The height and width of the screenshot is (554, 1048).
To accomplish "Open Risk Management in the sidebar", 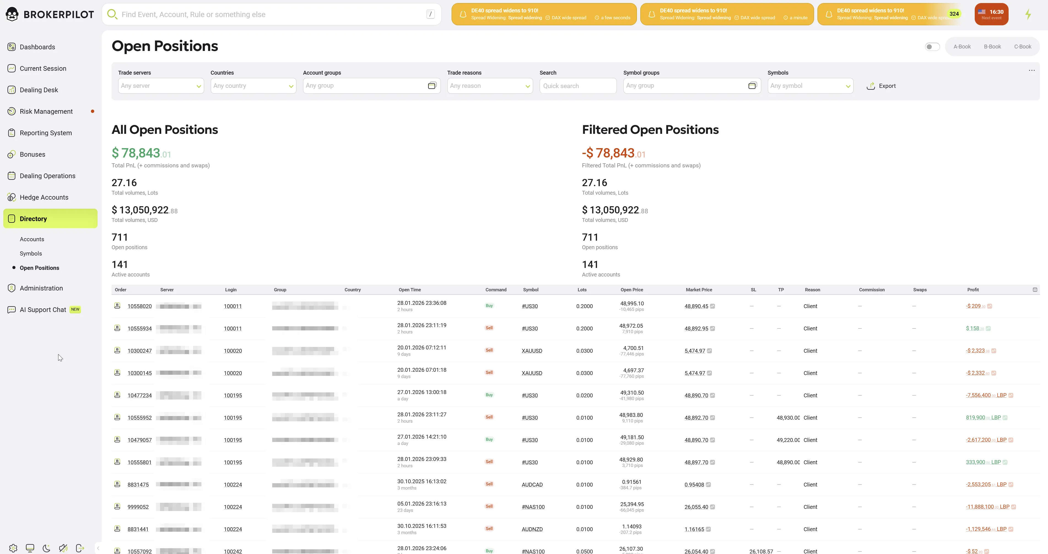I will pos(46,112).
